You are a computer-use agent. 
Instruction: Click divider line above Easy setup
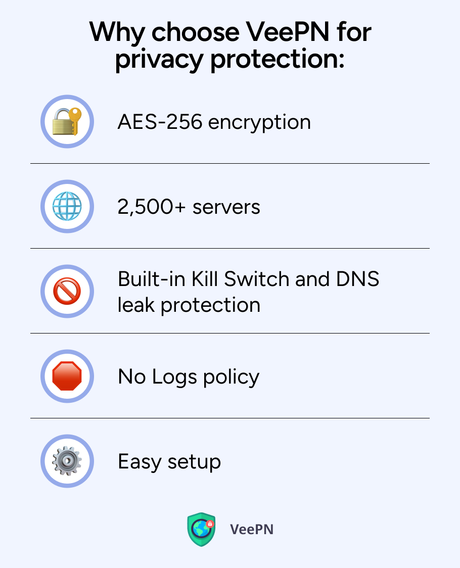(230, 418)
